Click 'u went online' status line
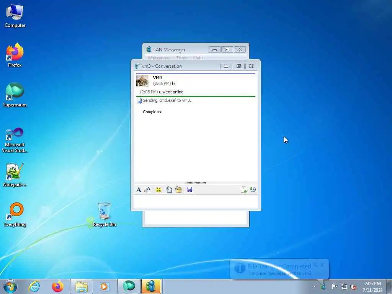392x294 pixels. (x=162, y=92)
